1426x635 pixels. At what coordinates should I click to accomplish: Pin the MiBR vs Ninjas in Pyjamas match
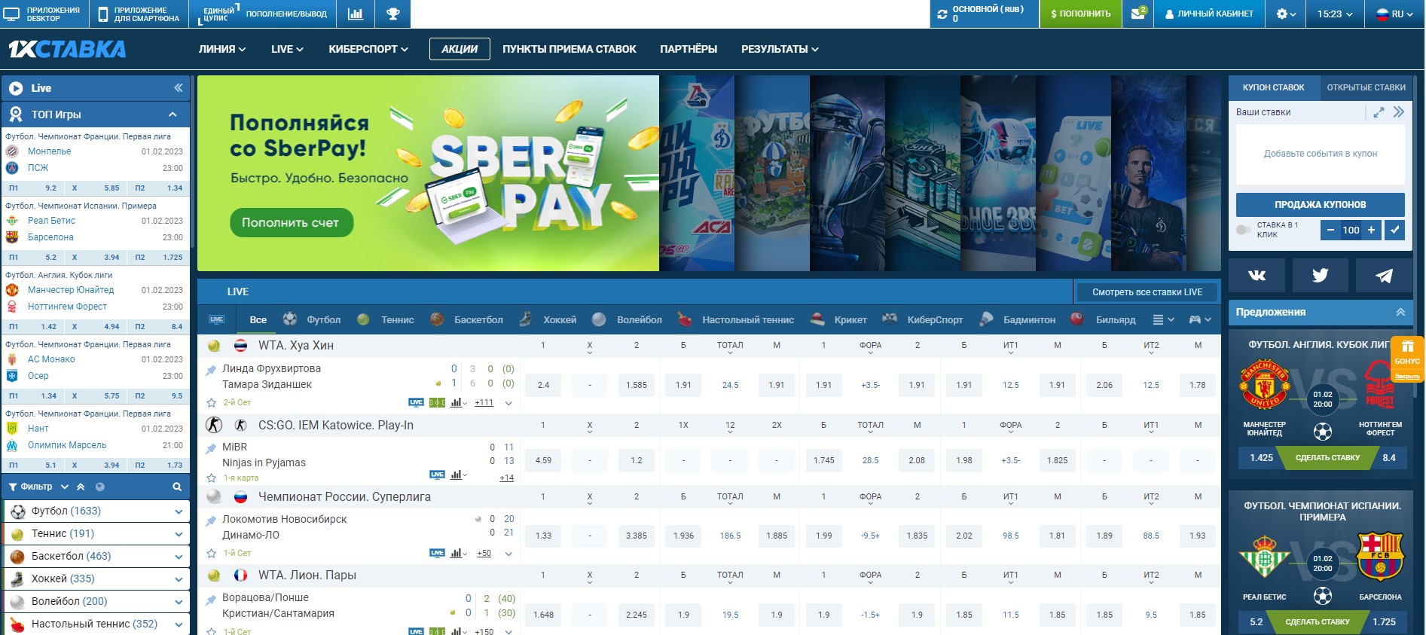(x=212, y=448)
